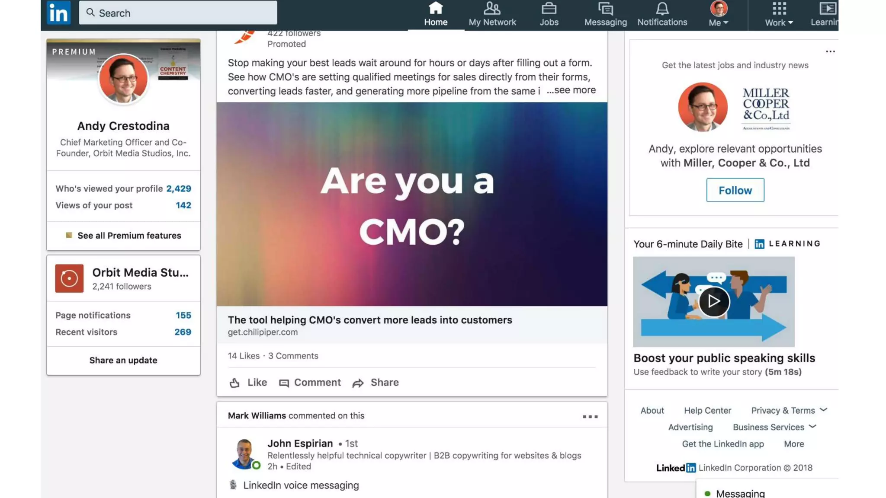Open the Notifications bell icon

[x=662, y=9]
